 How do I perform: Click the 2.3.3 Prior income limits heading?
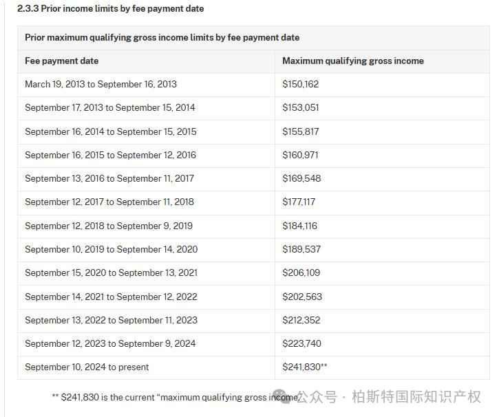click(110, 8)
